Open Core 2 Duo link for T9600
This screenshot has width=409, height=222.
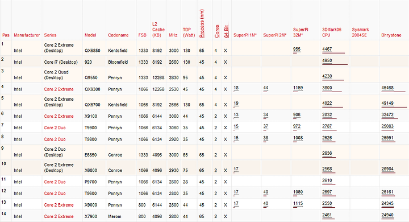point(55,193)
